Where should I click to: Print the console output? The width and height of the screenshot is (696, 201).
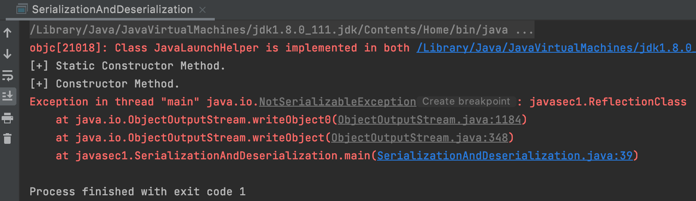7,118
